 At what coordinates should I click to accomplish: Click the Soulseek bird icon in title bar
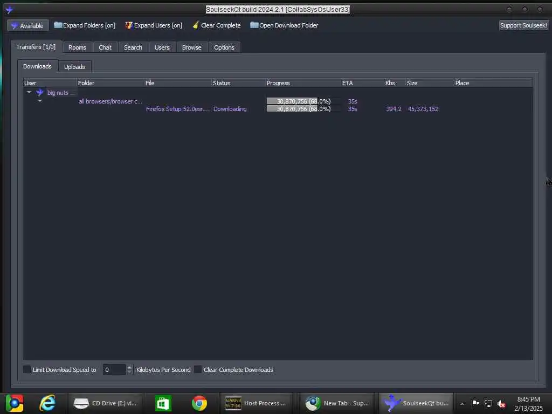9,10
